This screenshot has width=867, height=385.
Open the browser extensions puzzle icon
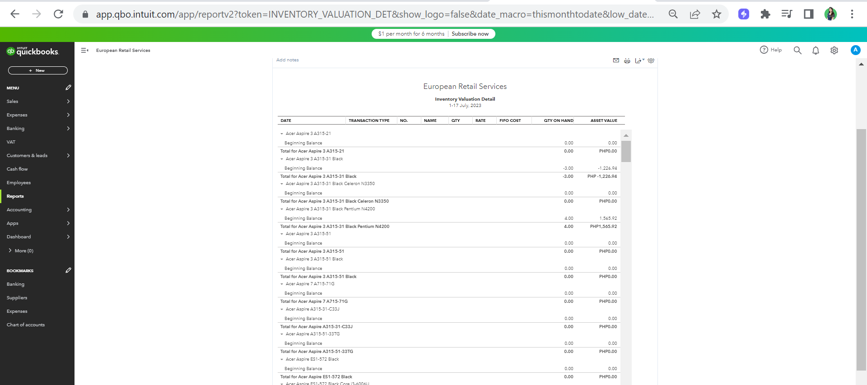click(765, 14)
